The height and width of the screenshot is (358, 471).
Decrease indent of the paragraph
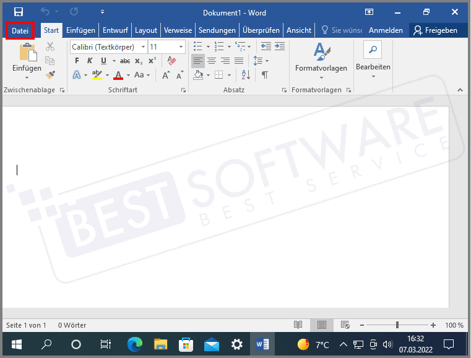pyautogui.click(x=266, y=46)
